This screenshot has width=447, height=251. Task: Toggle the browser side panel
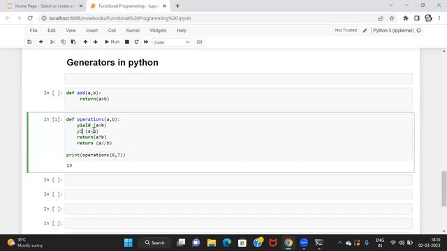417,18
